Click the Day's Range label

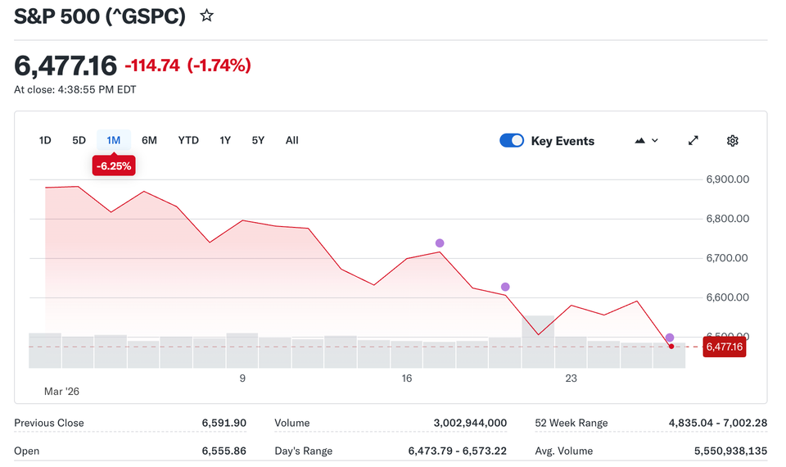[303, 451]
